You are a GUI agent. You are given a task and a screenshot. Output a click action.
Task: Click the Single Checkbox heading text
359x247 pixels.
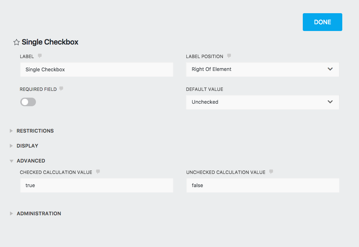tap(50, 42)
